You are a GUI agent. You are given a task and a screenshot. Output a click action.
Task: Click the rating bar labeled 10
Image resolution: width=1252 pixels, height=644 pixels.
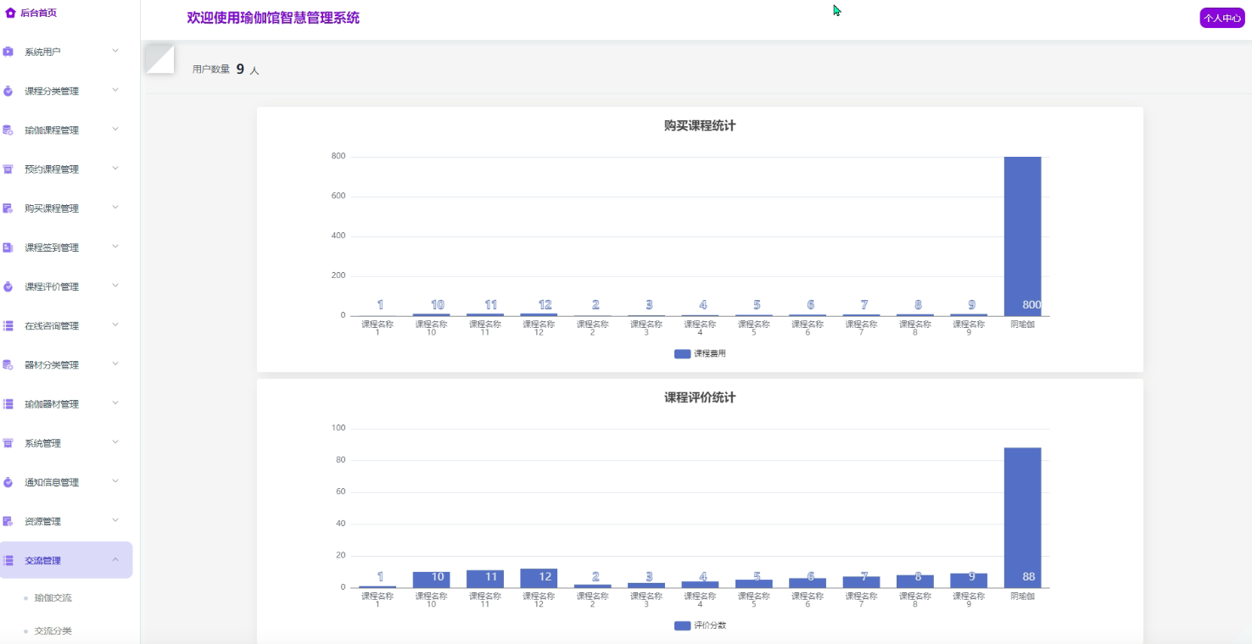(x=431, y=580)
